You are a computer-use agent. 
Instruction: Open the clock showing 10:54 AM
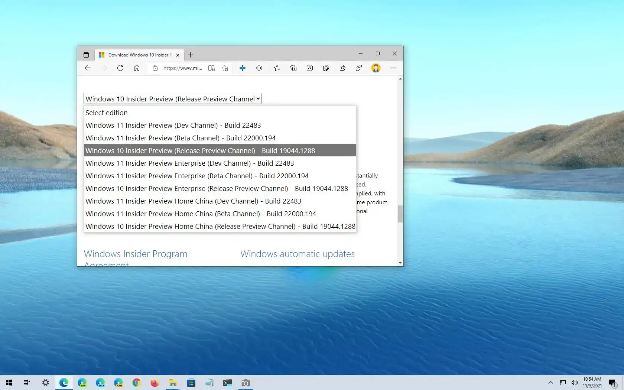(x=592, y=383)
